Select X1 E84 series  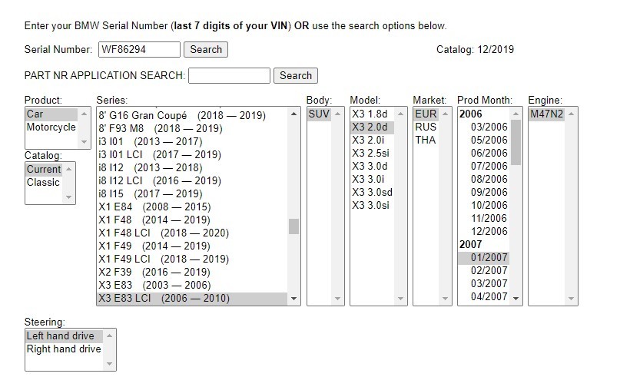coord(193,207)
